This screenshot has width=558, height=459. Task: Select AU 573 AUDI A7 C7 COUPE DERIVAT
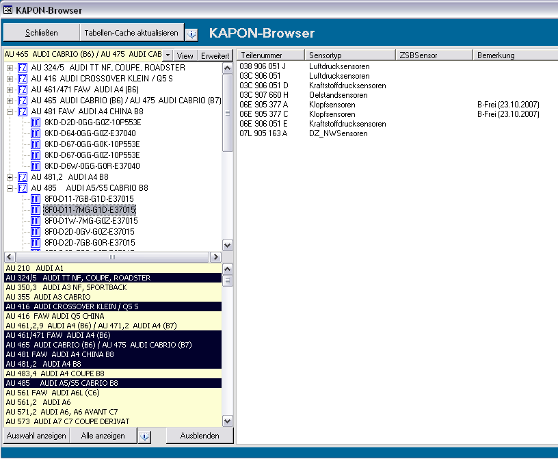pos(113,421)
